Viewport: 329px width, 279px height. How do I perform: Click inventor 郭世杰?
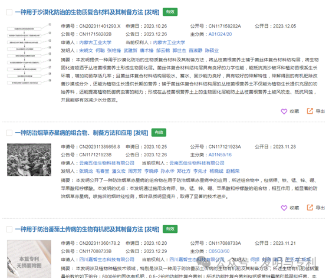[x=179, y=51]
